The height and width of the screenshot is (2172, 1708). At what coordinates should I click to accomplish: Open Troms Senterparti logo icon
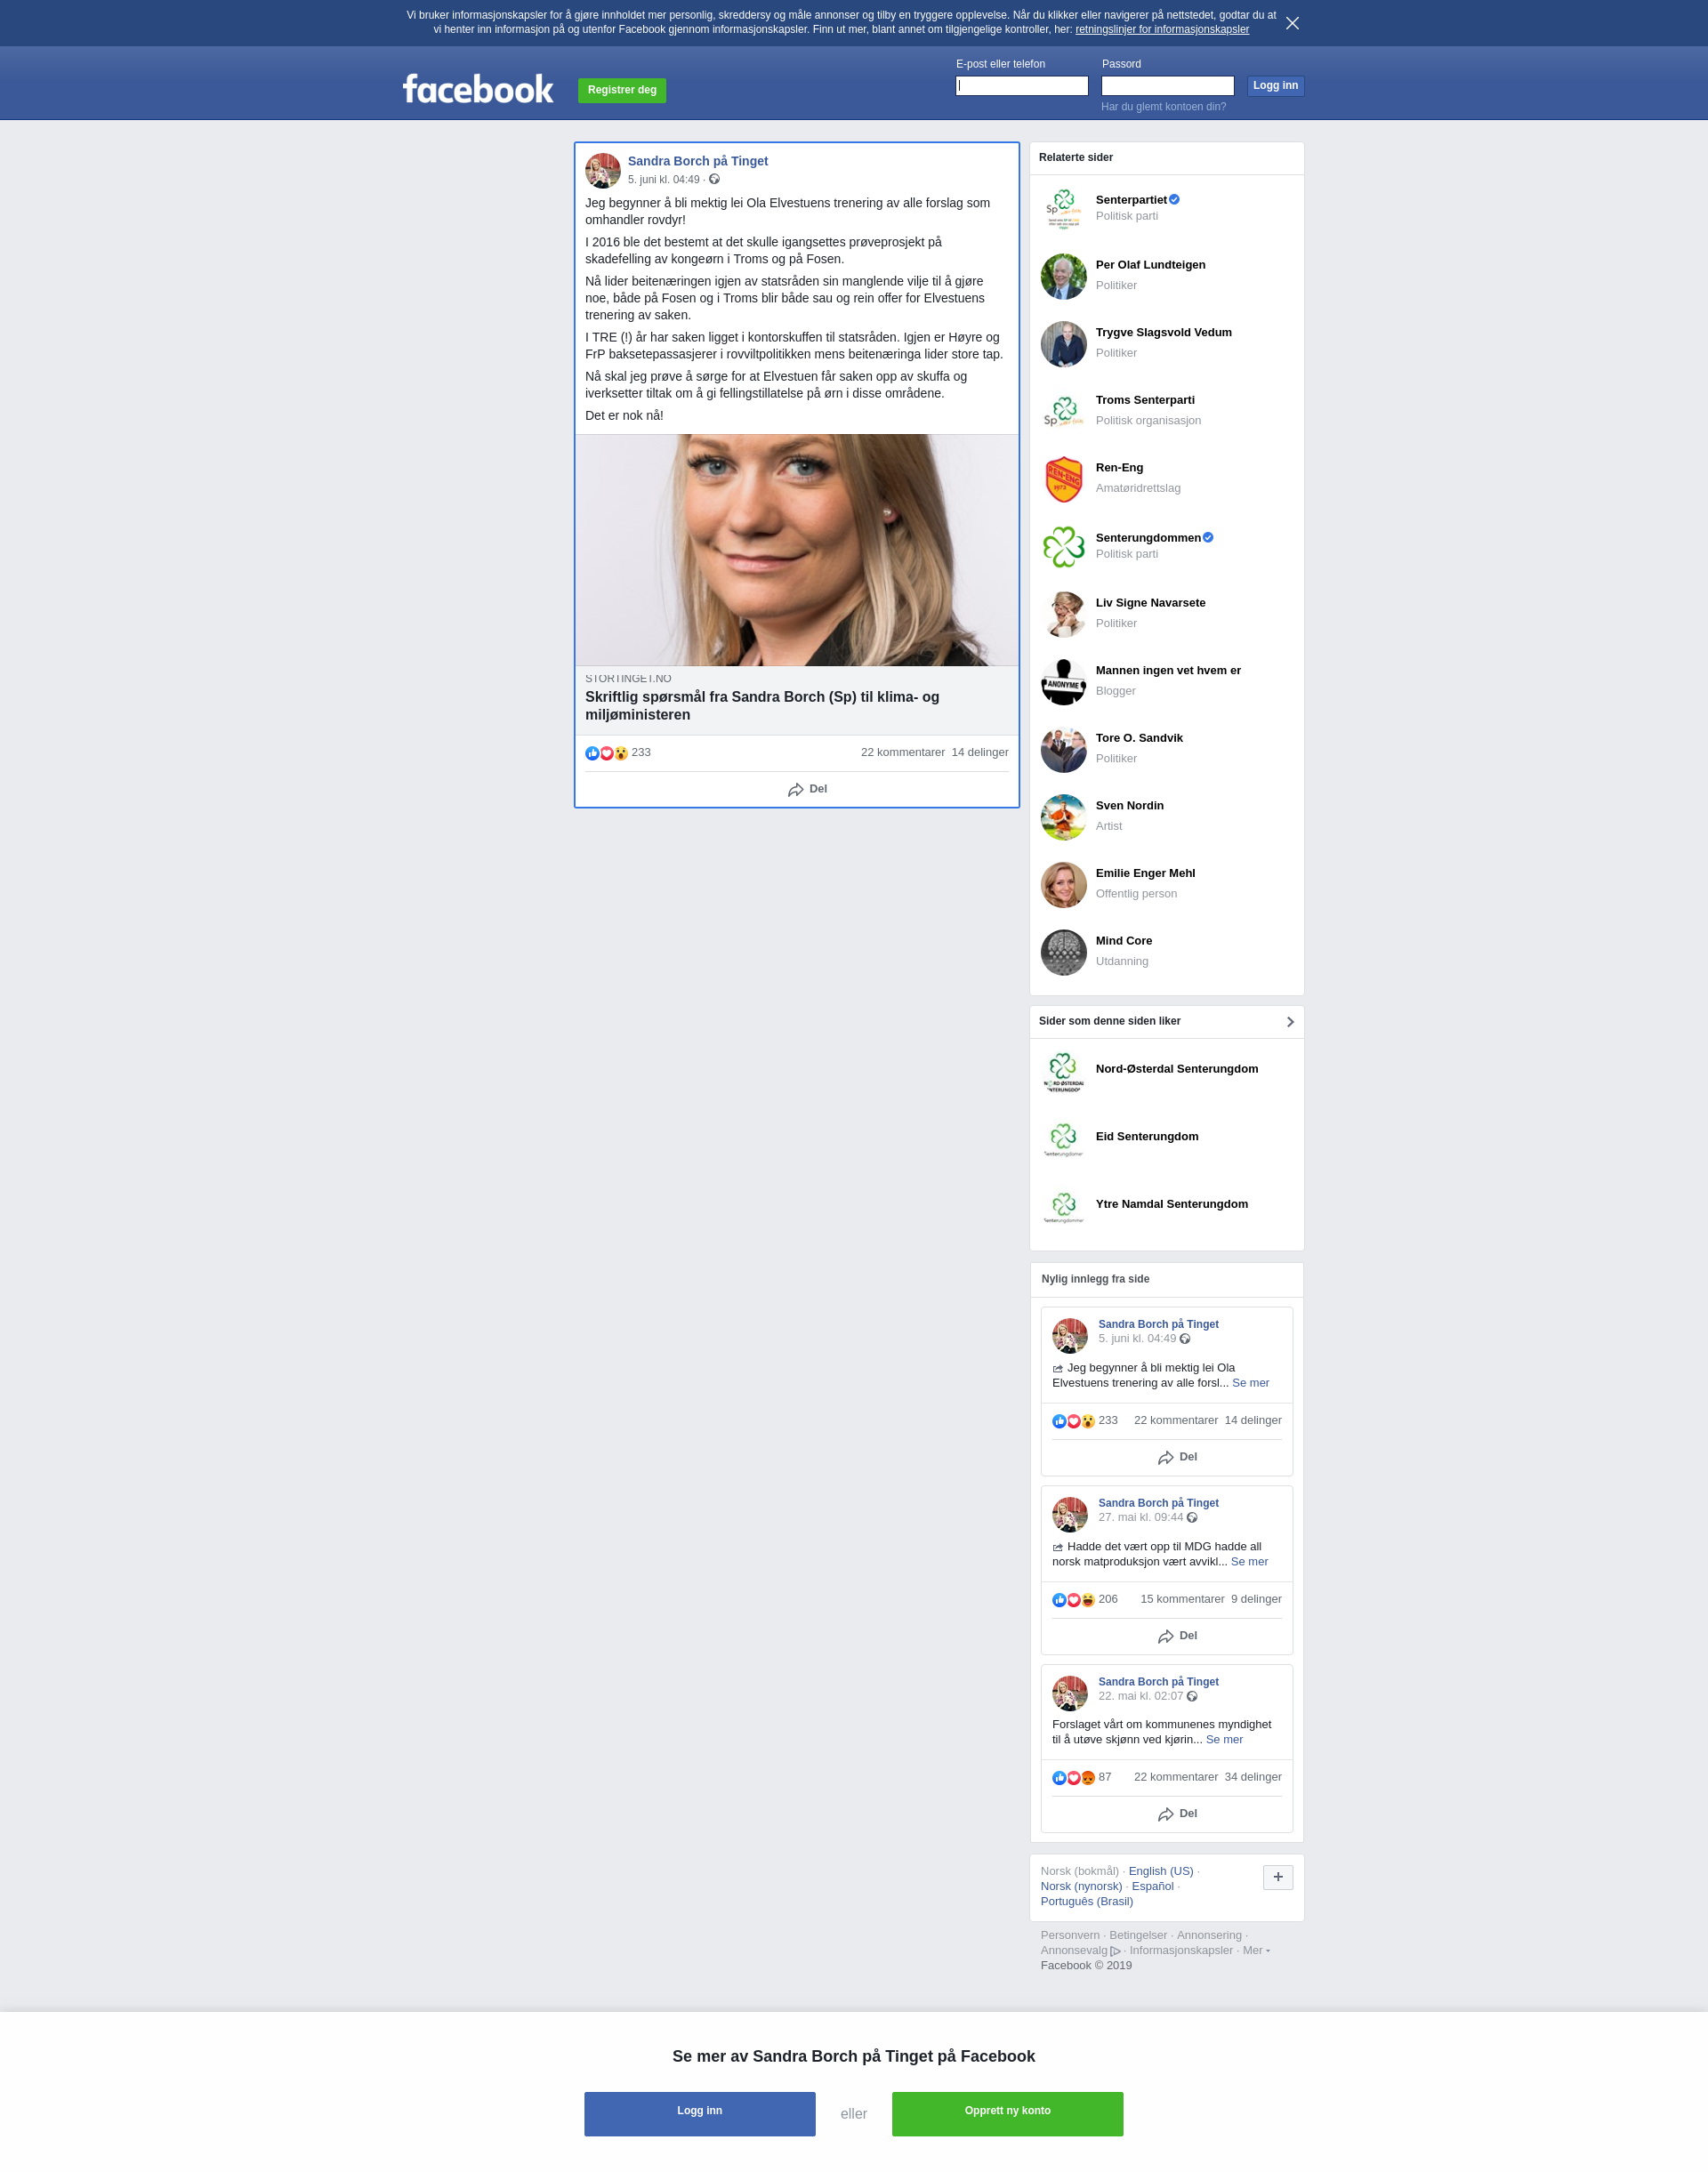tap(1063, 412)
